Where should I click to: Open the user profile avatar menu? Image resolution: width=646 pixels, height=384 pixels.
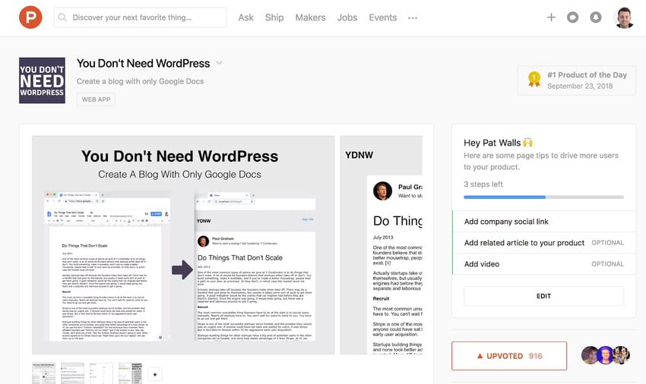pos(624,17)
